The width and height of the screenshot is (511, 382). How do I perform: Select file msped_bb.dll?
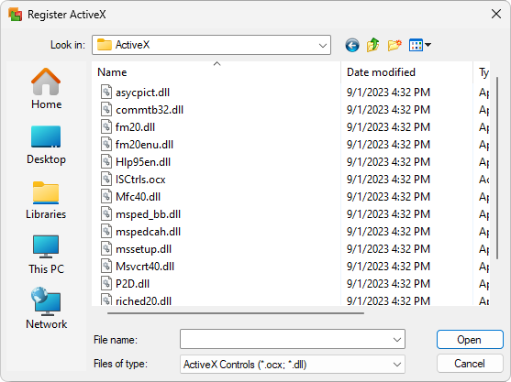pos(148,214)
